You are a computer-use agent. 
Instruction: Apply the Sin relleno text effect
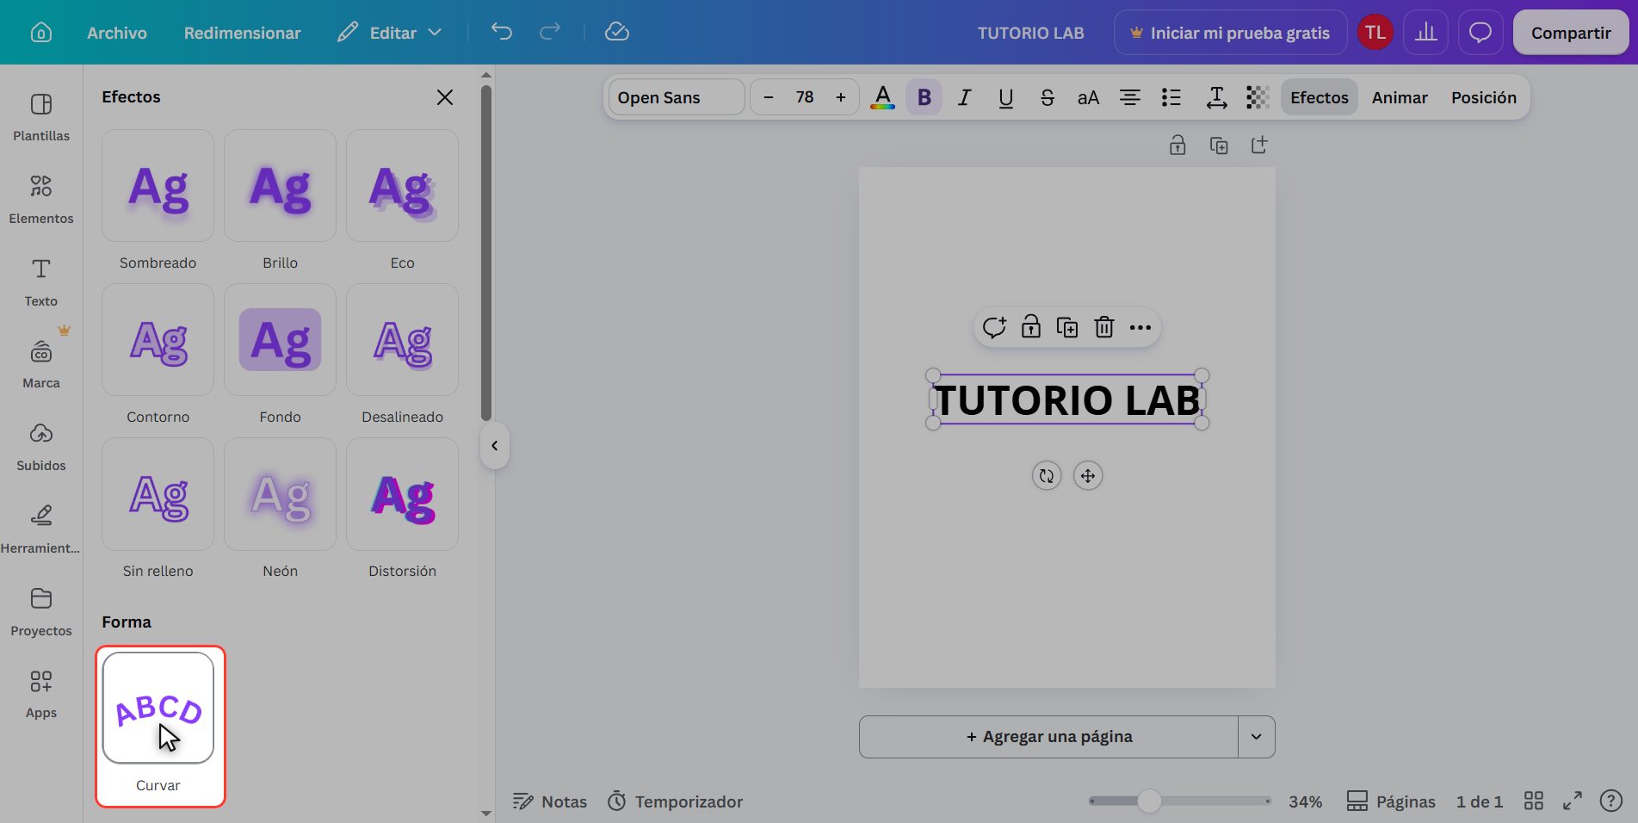[x=158, y=494]
